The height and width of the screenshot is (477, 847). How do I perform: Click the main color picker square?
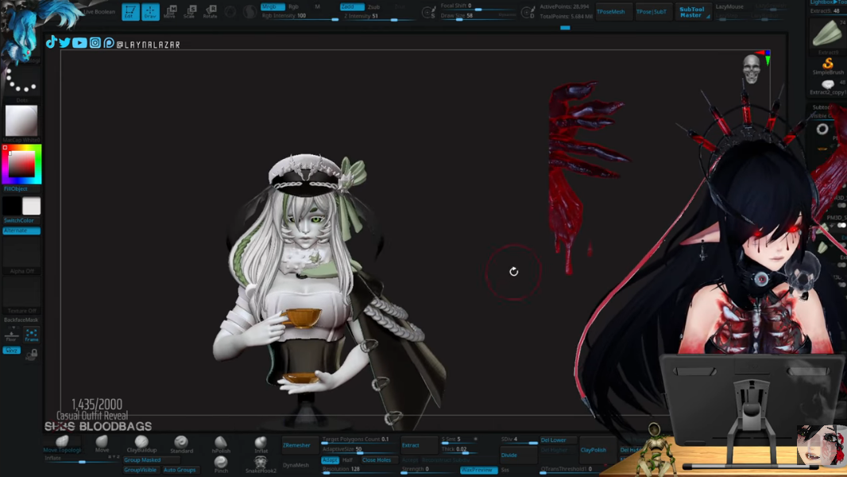(21, 164)
